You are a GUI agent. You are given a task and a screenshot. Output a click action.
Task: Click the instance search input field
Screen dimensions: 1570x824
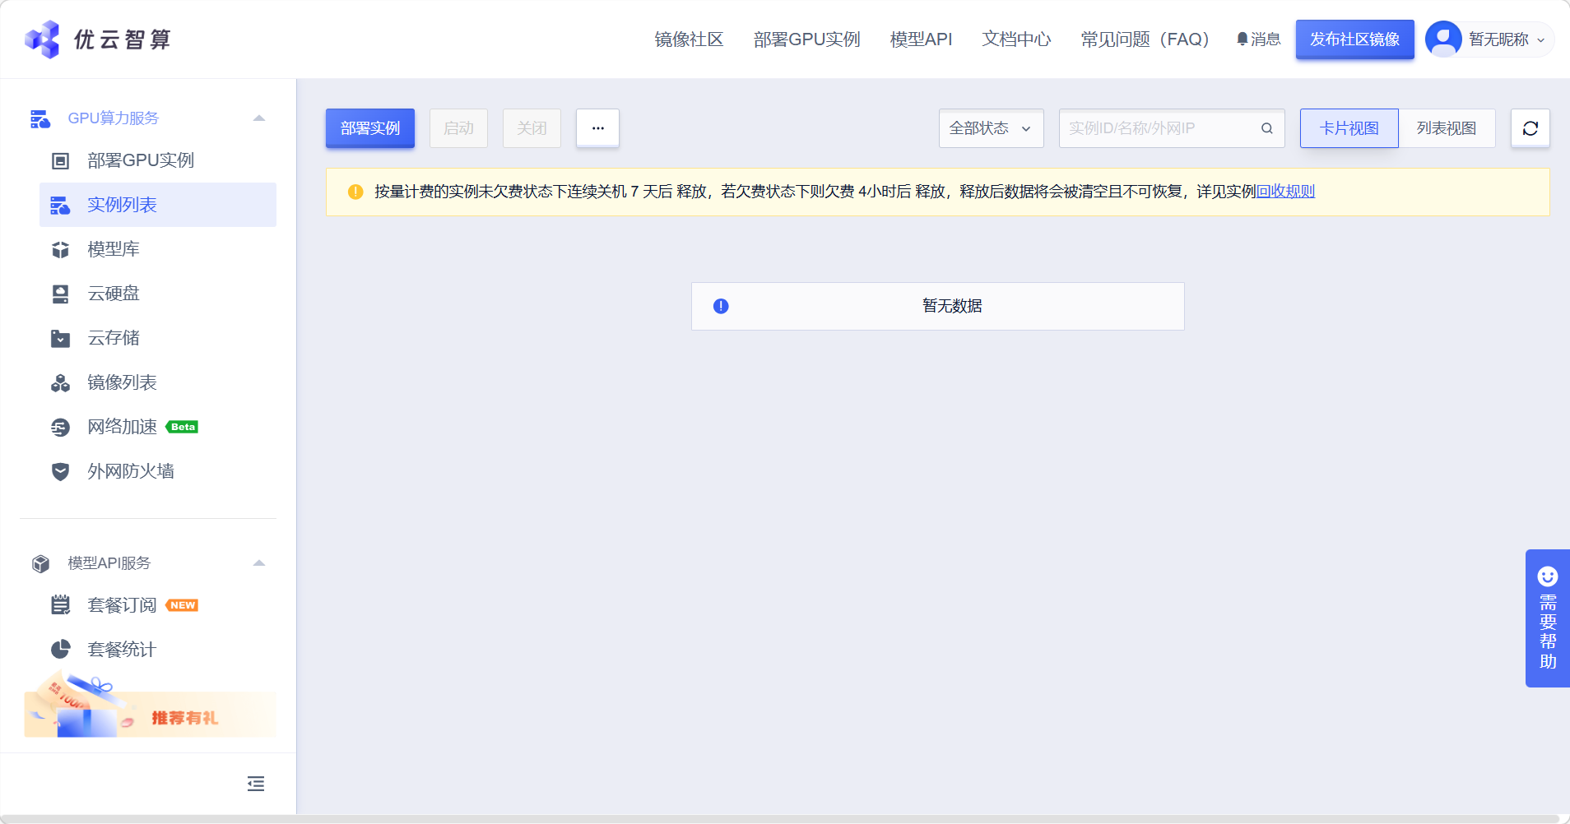(1160, 127)
